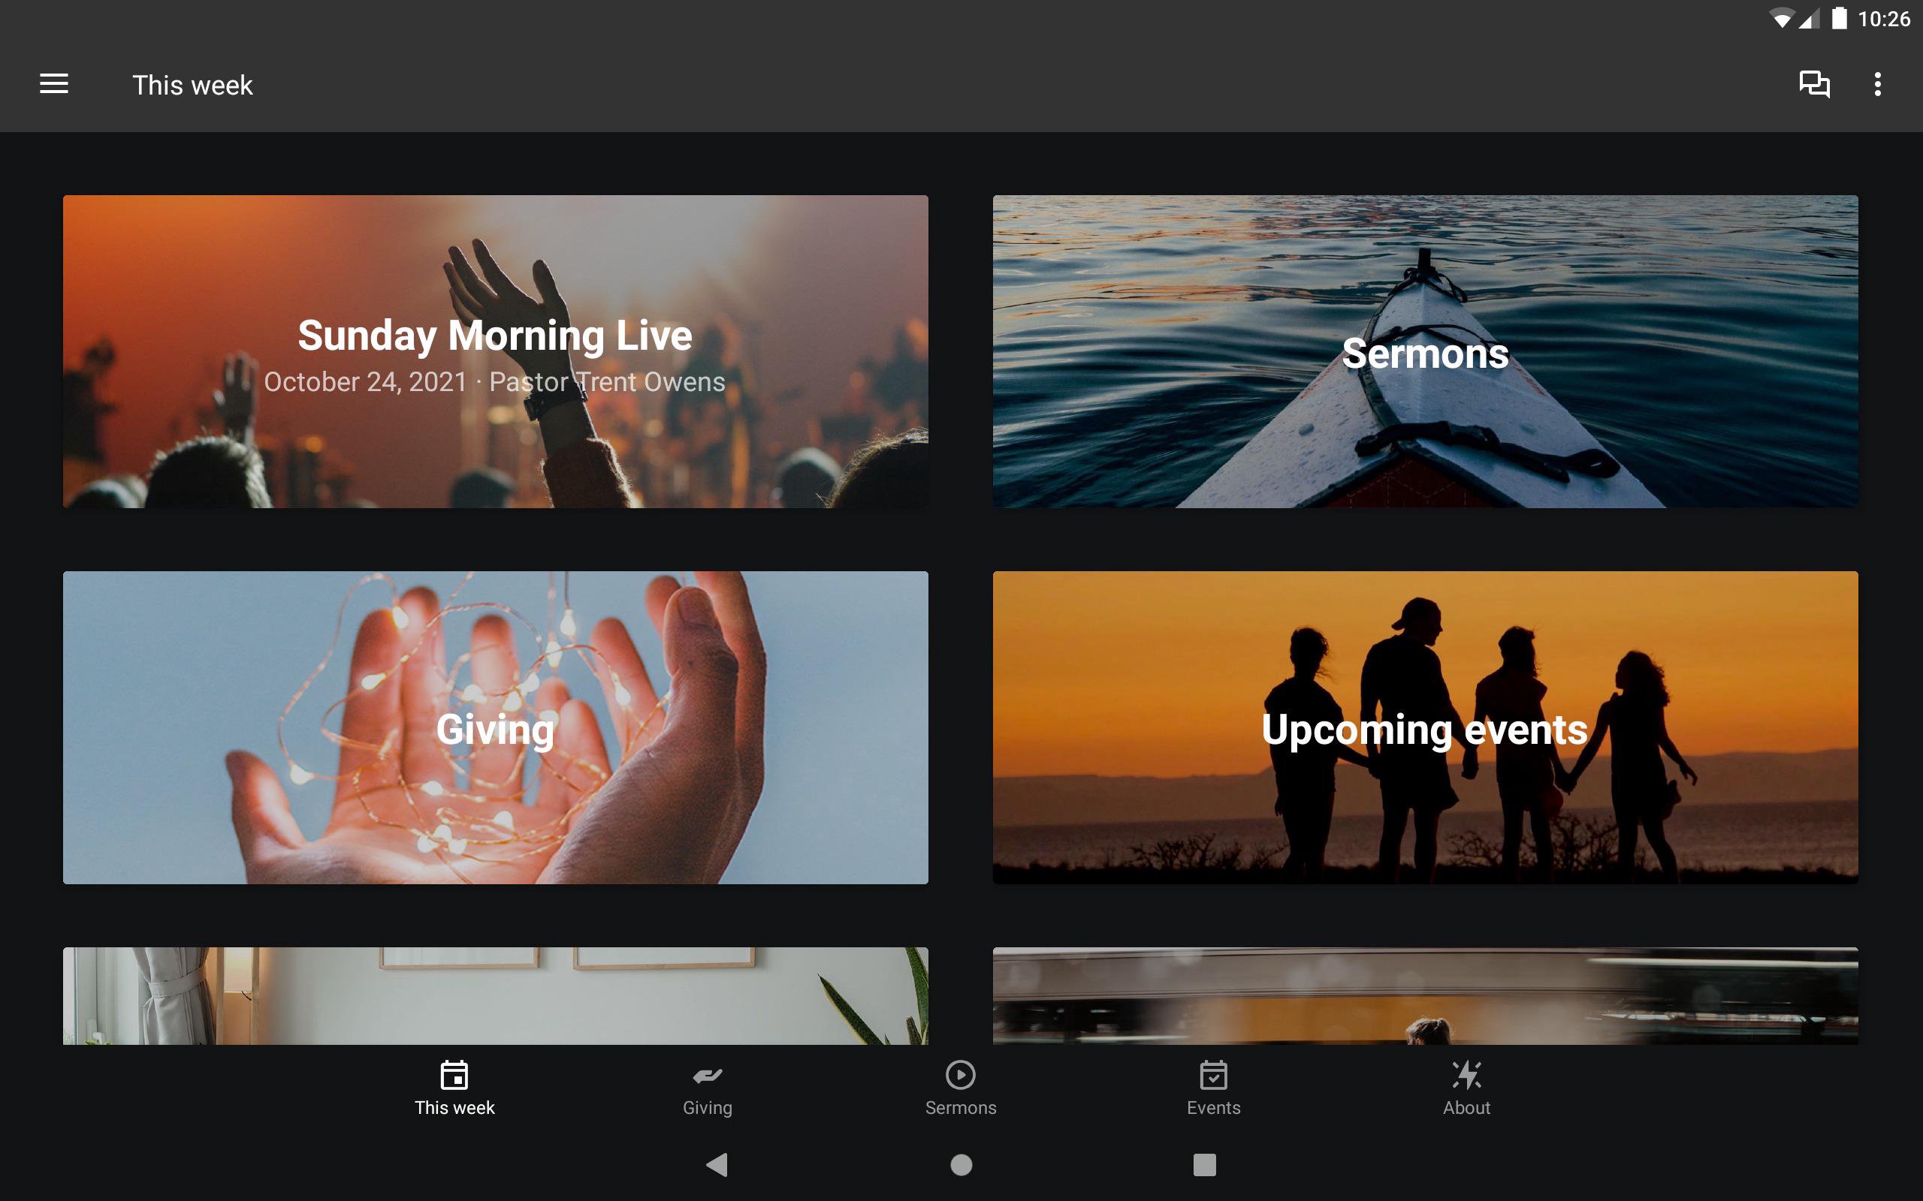This screenshot has height=1201, width=1923.
Task: Open the partially visible blurred train card
Action: tap(1425, 995)
